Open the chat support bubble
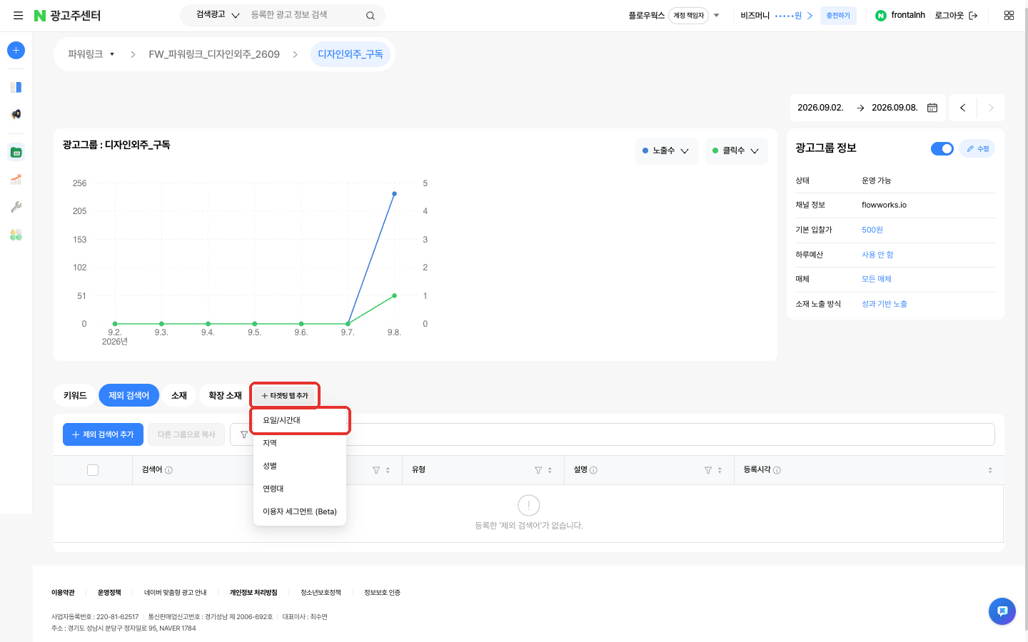The image size is (1028, 642). (1002, 611)
